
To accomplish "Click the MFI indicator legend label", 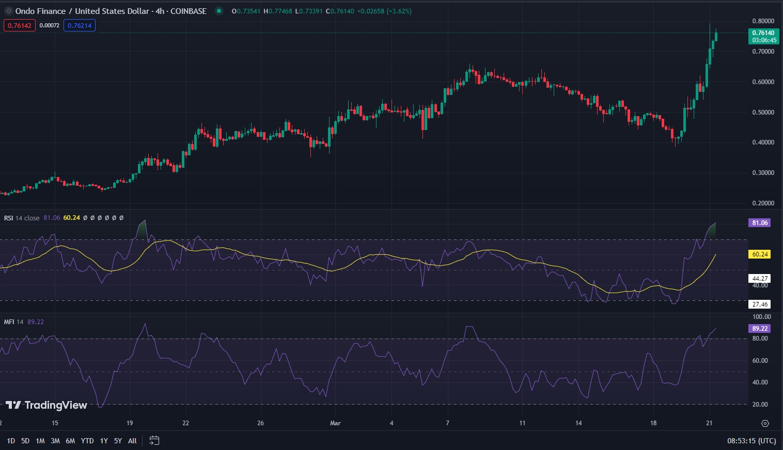I will click(9, 322).
